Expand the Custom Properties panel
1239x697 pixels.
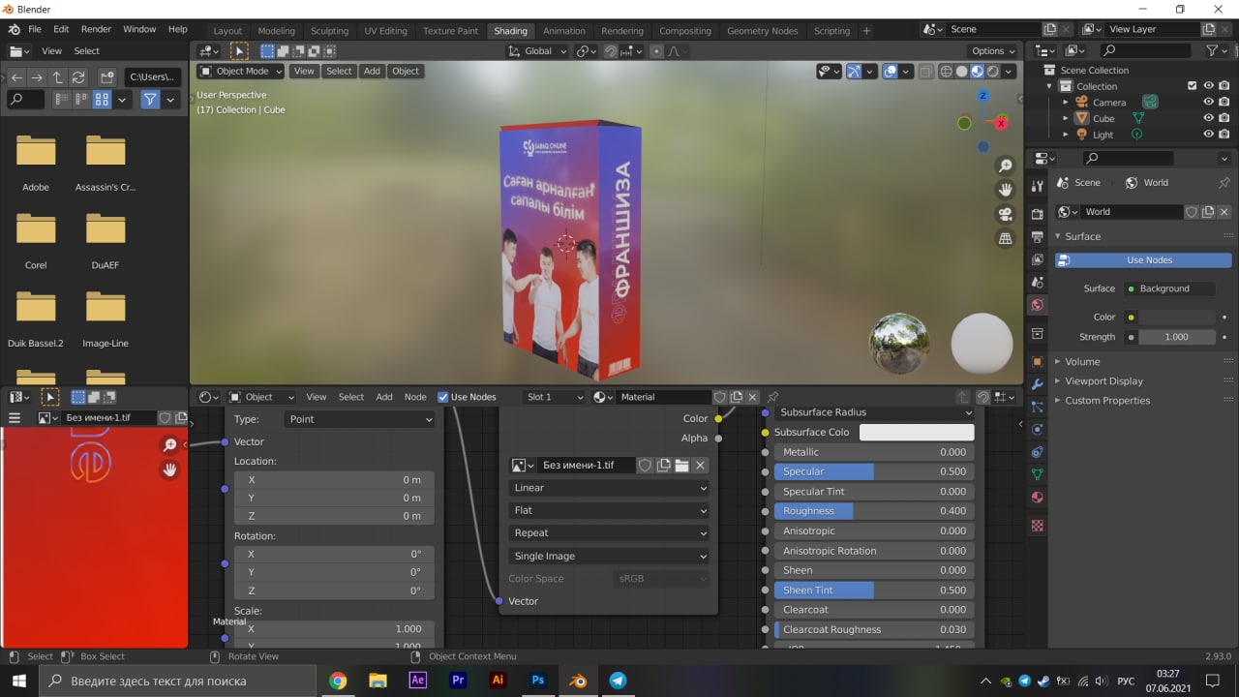pyautogui.click(x=1107, y=401)
